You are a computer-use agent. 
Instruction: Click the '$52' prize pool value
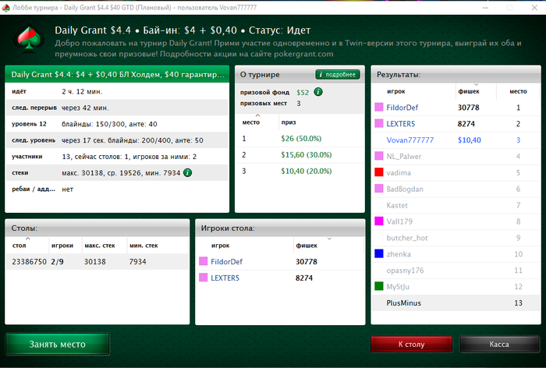[x=303, y=92]
